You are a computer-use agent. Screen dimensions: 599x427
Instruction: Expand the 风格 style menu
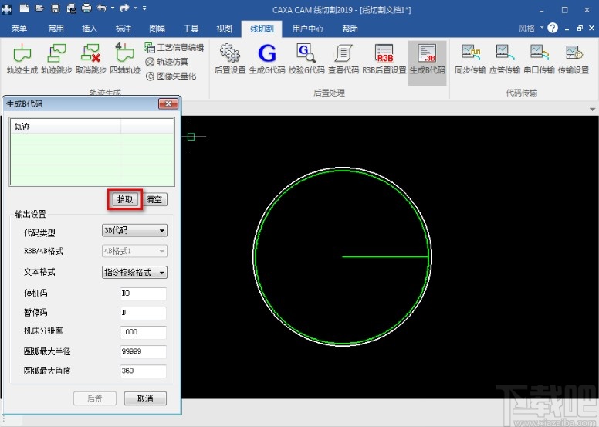531,29
